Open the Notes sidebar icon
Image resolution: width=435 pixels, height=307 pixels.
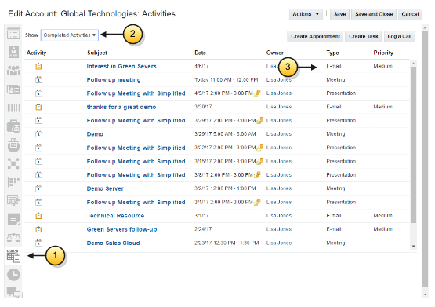click(x=13, y=219)
